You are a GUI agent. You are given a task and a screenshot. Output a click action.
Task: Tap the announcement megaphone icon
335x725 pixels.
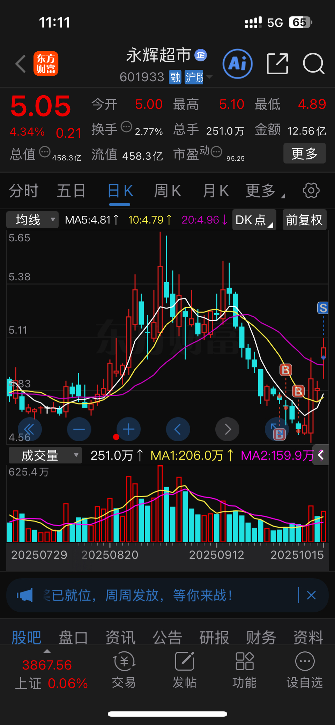point(25,595)
